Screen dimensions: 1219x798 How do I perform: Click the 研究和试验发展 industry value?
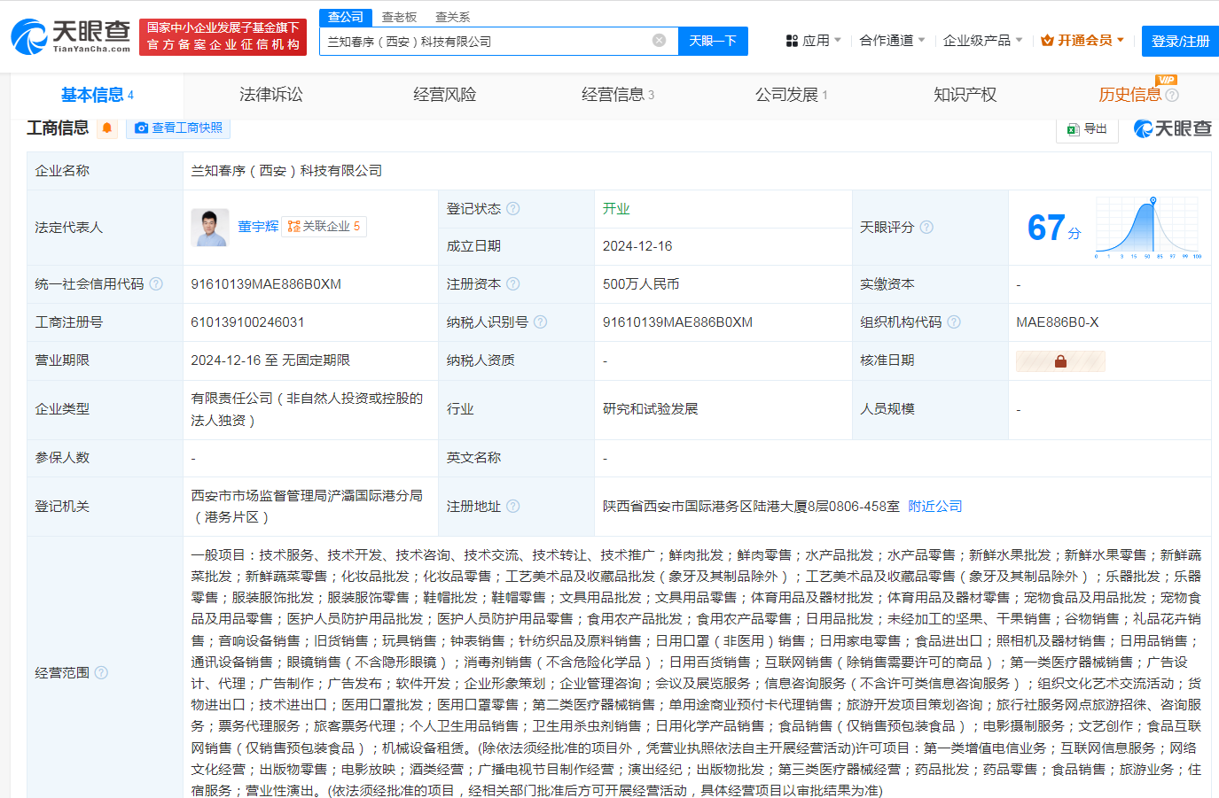pyautogui.click(x=651, y=409)
